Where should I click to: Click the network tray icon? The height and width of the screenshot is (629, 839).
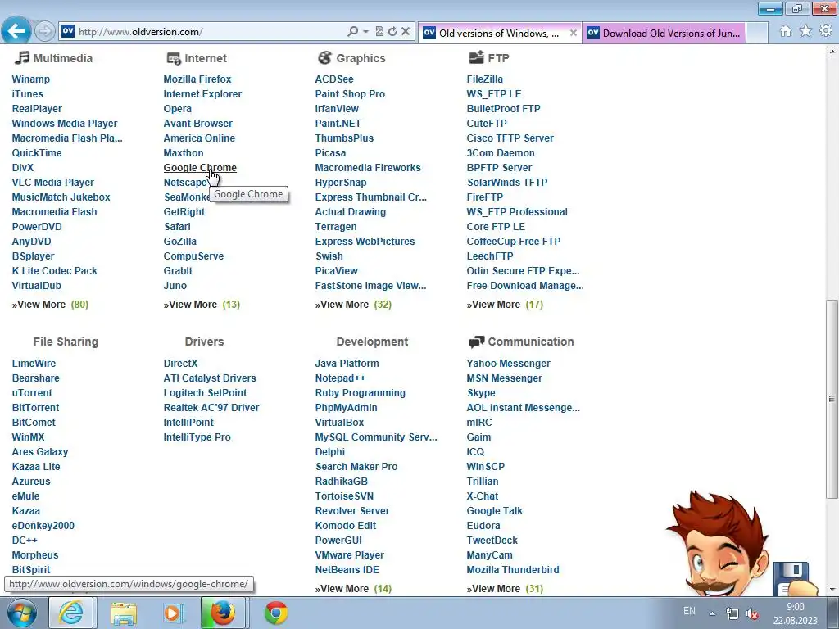pyautogui.click(x=732, y=613)
